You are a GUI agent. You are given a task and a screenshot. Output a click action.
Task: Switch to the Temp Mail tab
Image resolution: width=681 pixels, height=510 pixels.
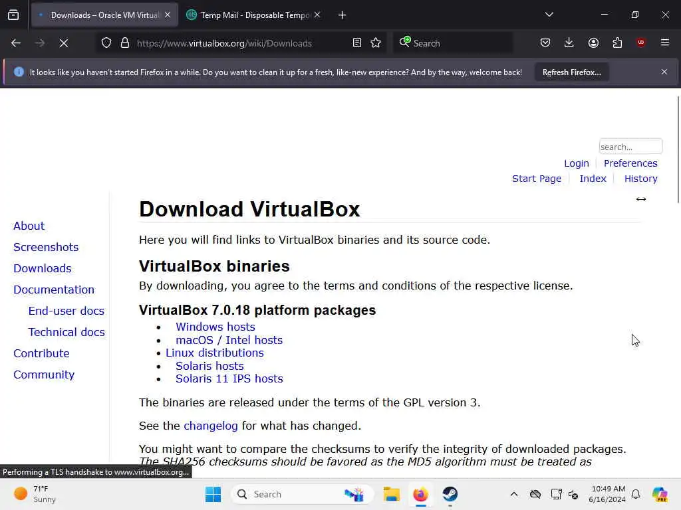point(254,15)
